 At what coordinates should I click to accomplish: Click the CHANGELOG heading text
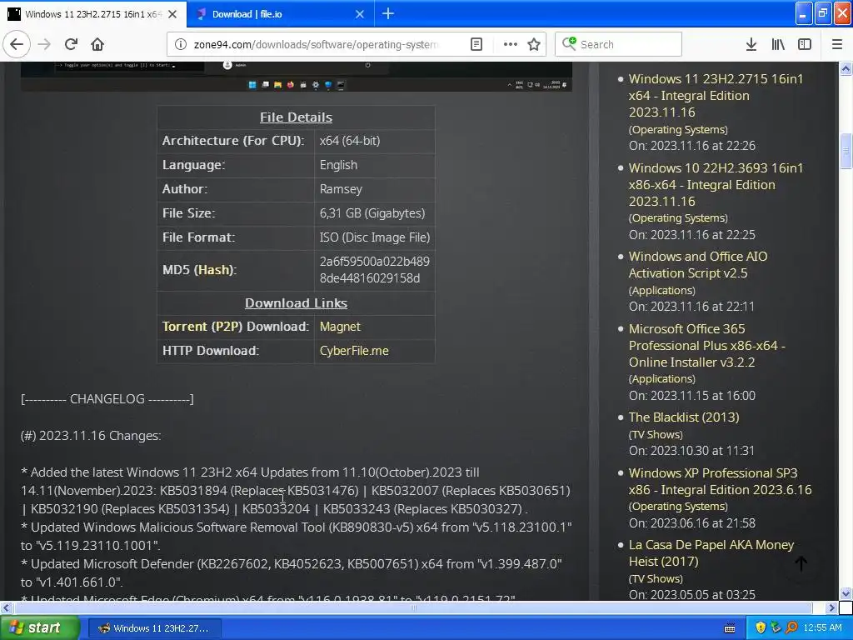point(107,399)
